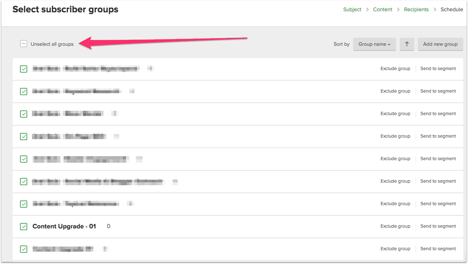Click the Add new group button

click(x=440, y=44)
